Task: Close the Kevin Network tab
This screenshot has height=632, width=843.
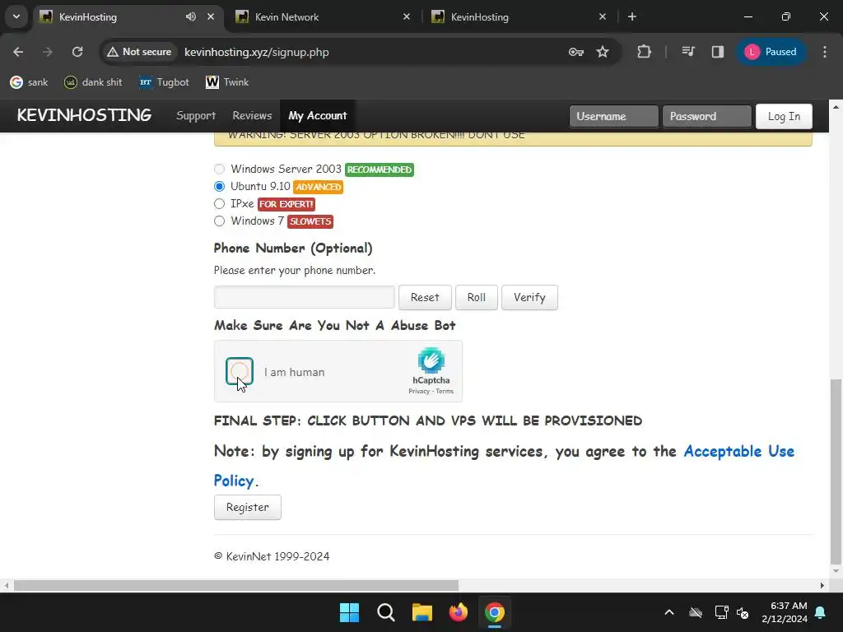Action: pos(407,16)
